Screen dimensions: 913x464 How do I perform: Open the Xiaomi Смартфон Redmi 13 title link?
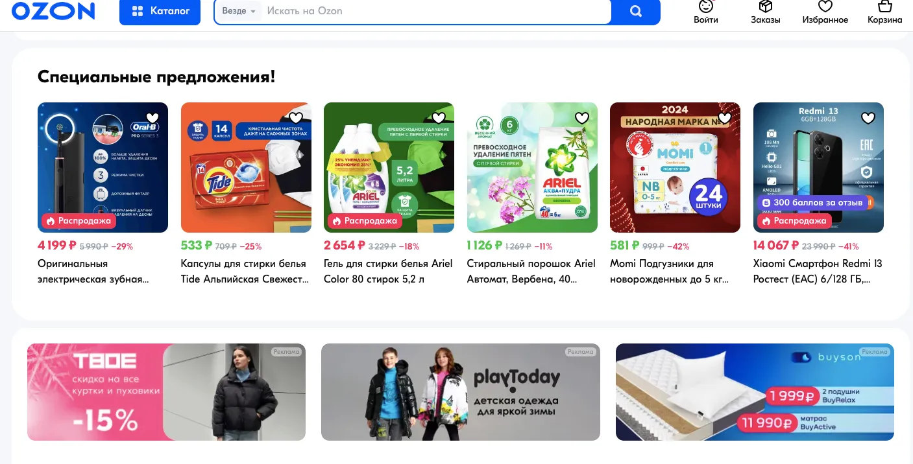[x=818, y=272]
